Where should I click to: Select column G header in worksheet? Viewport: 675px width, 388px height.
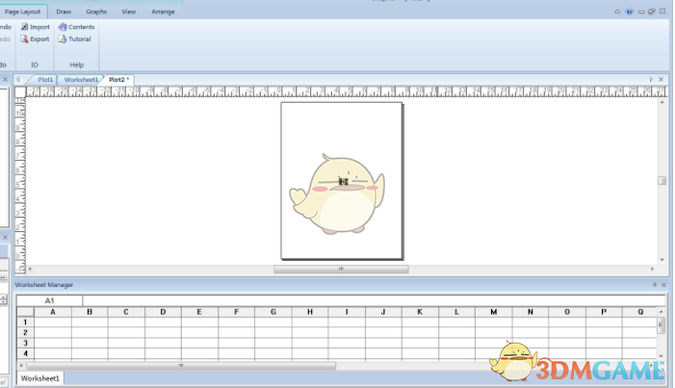[x=273, y=312]
